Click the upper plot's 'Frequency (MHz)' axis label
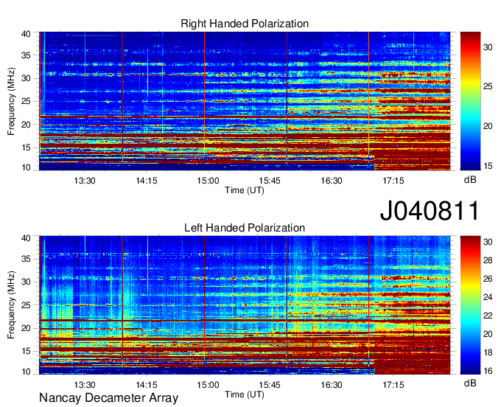The image size is (501, 407). [x=11, y=101]
